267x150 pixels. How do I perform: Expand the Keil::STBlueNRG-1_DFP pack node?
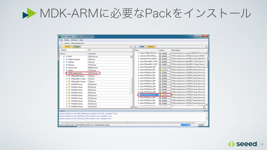139,61
